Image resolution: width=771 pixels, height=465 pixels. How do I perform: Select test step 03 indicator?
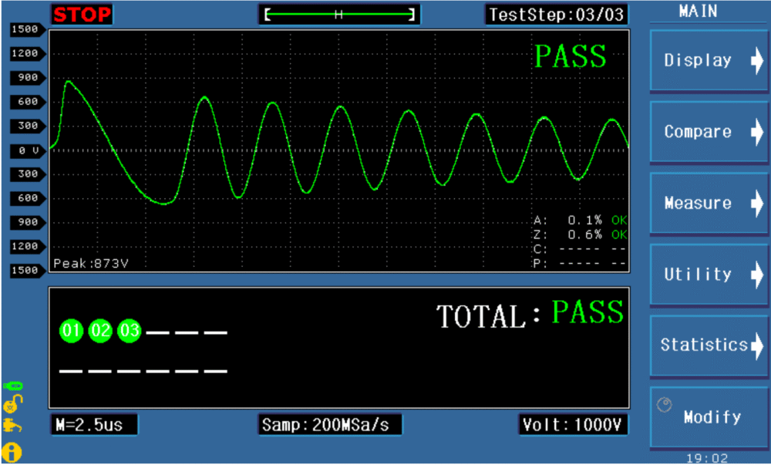coord(130,330)
